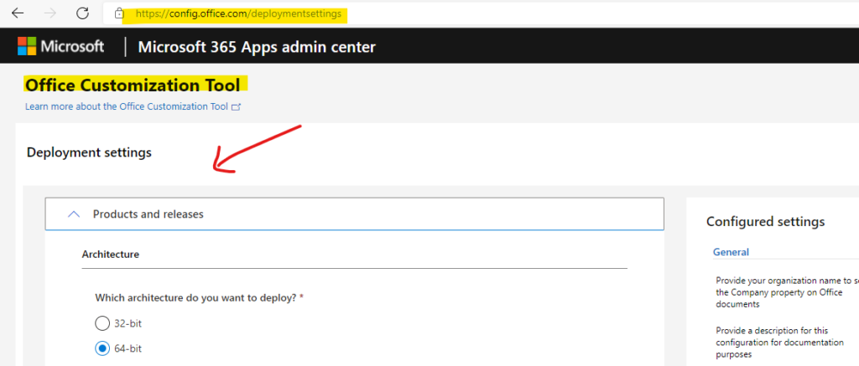859x366 pixels.
Task: Go back using the browser back arrow
Action: [18, 13]
